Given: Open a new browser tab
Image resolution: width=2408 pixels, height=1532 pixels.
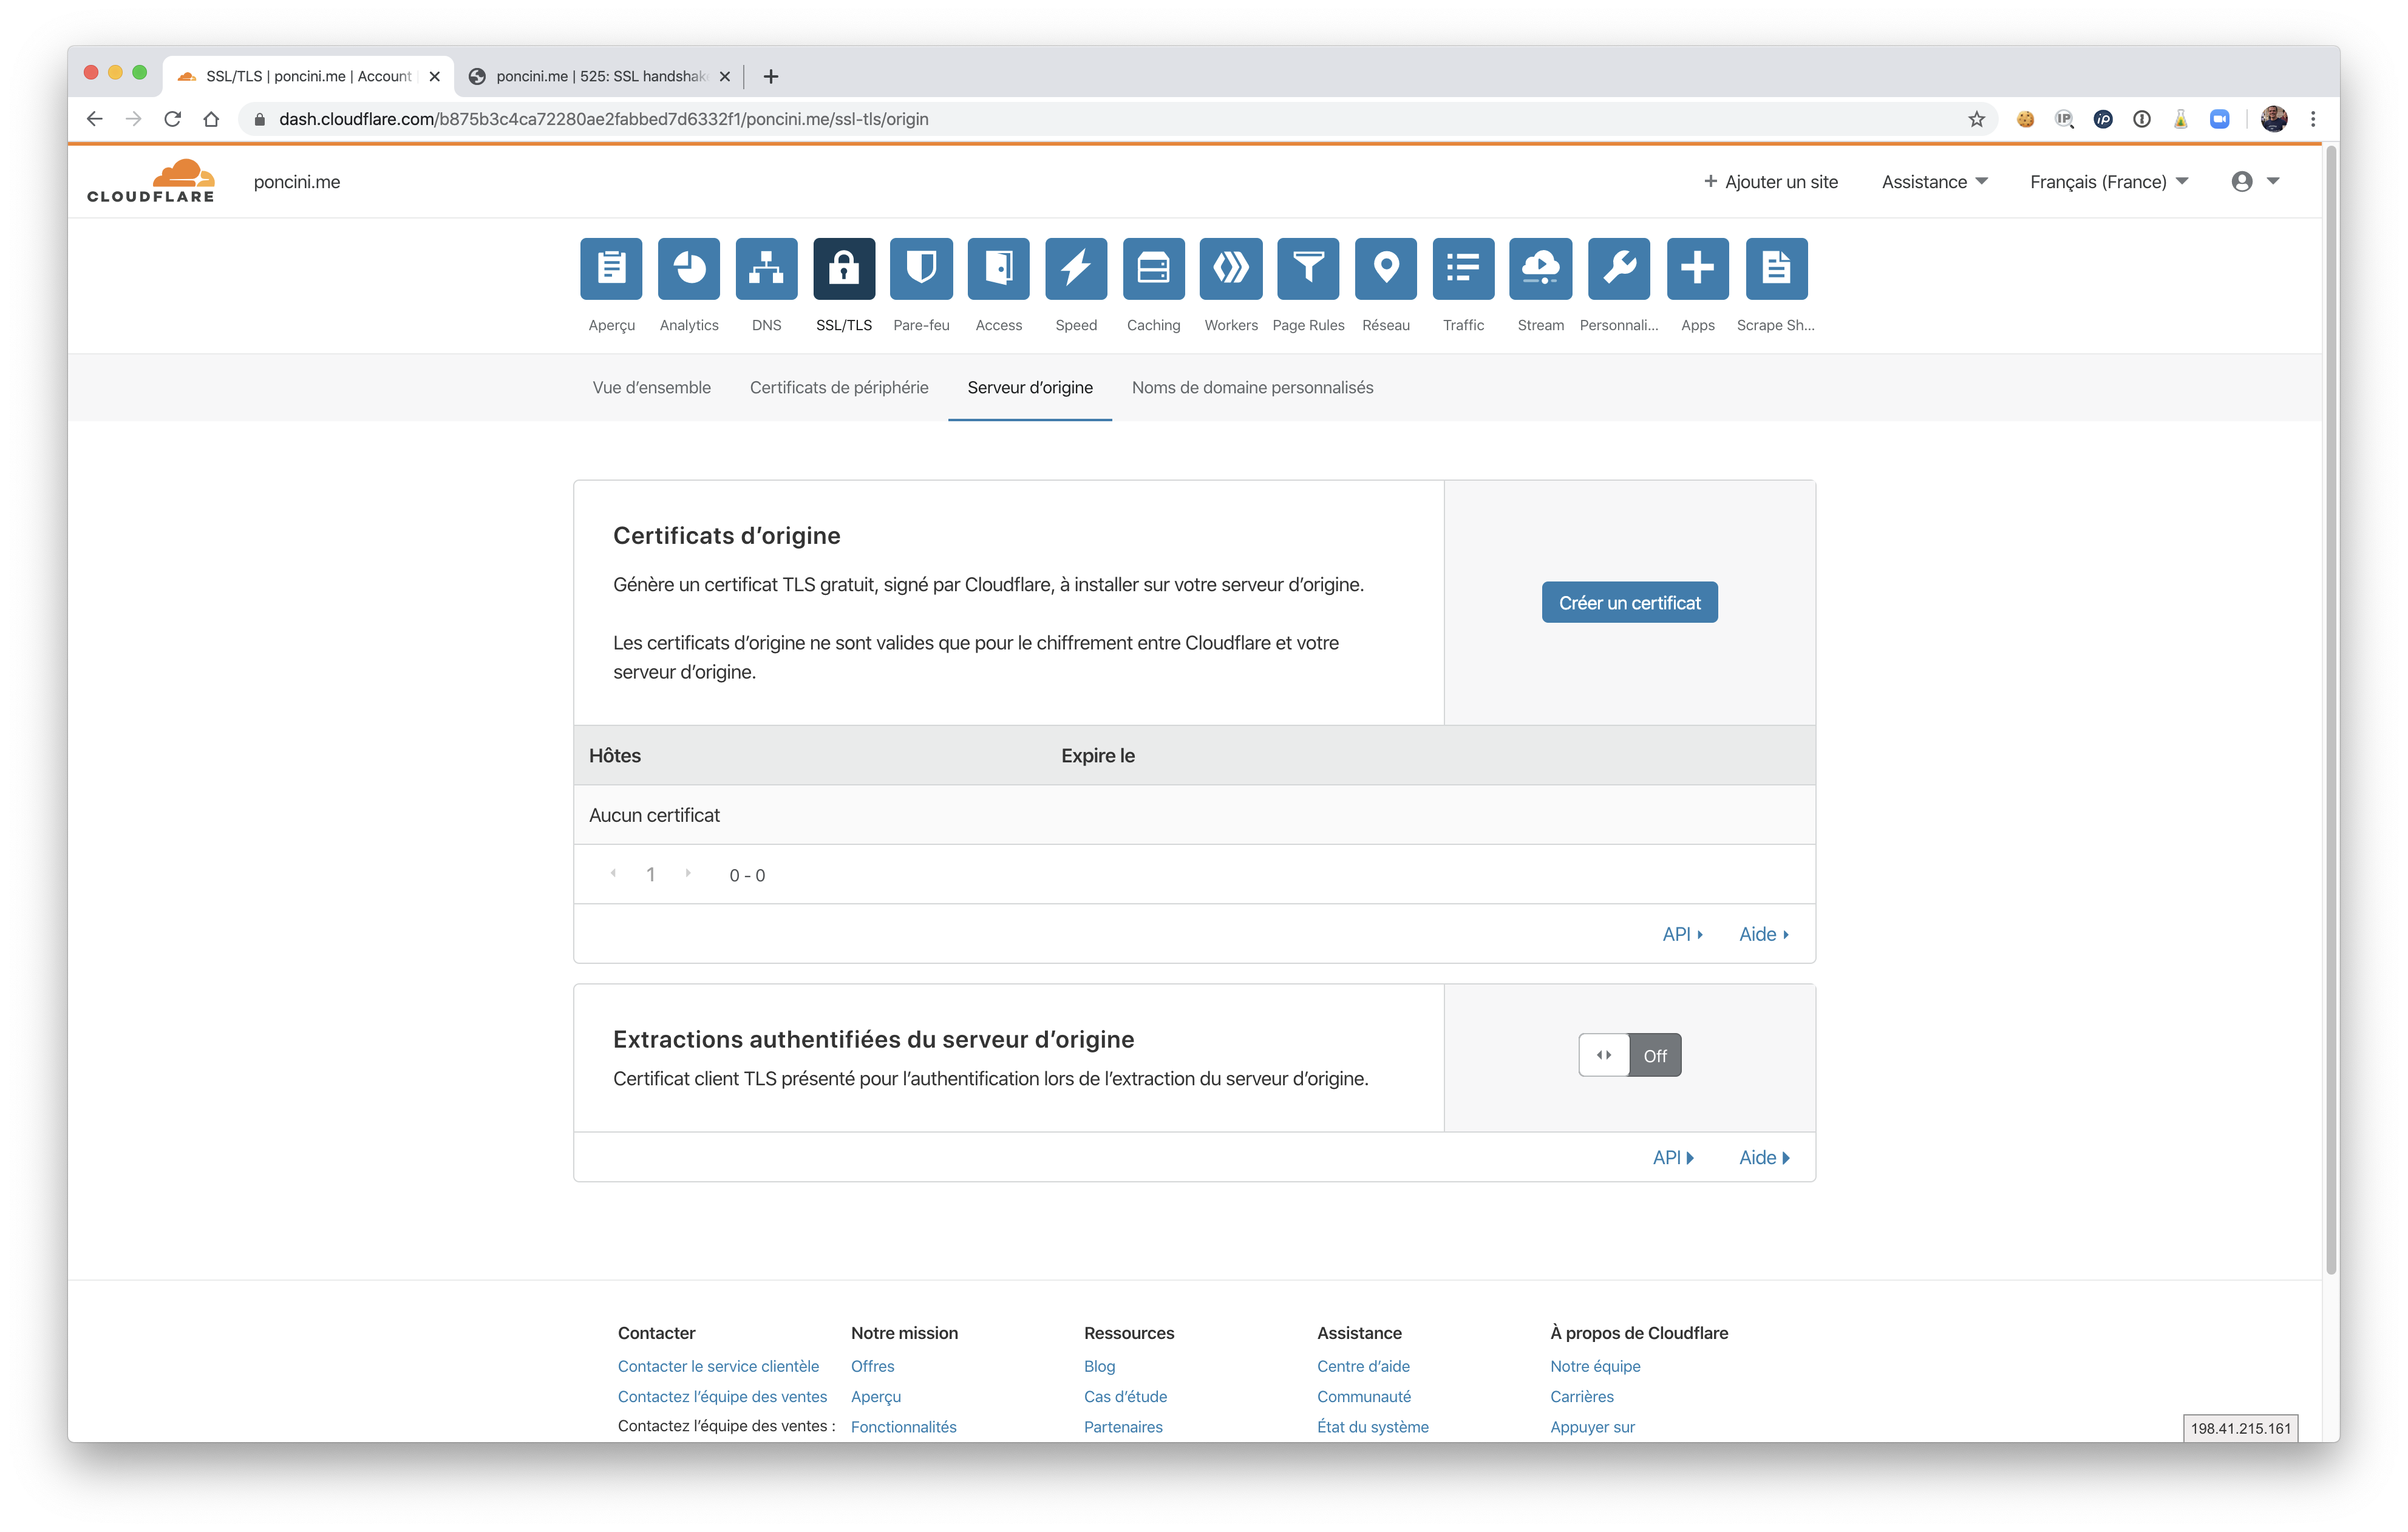Looking at the screenshot, I should (770, 76).
